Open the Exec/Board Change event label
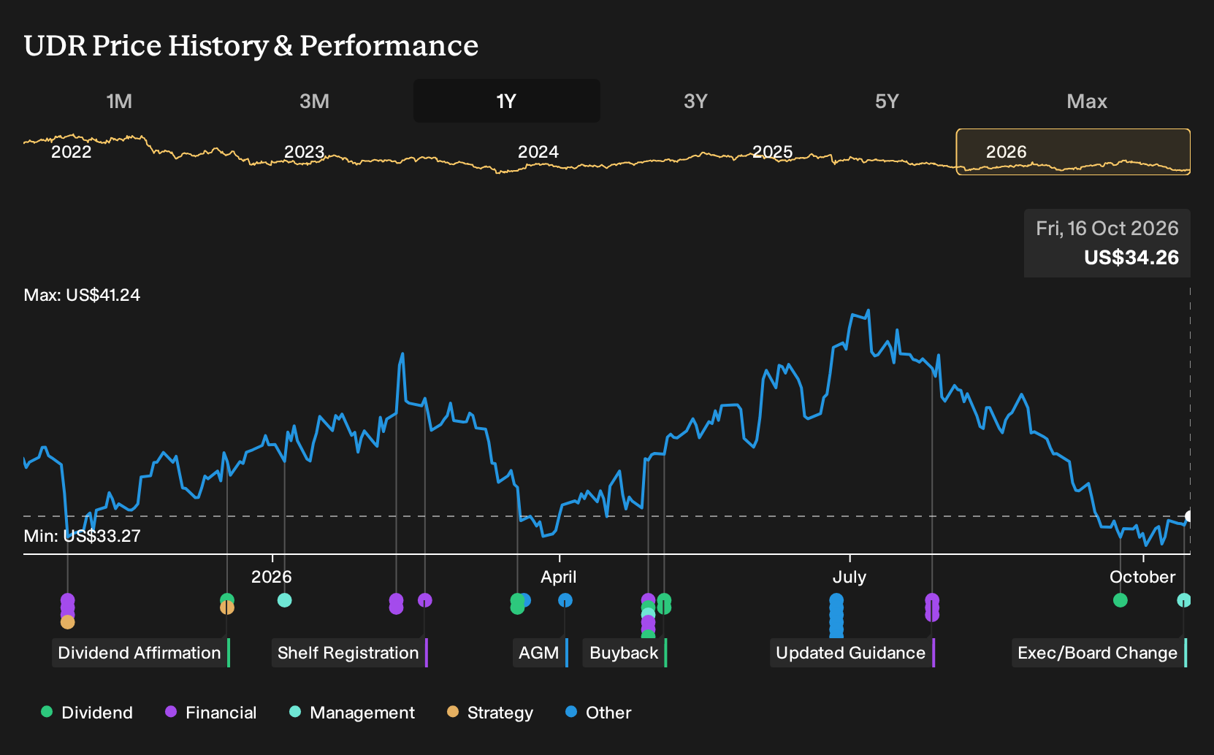 click(1099, 653)
